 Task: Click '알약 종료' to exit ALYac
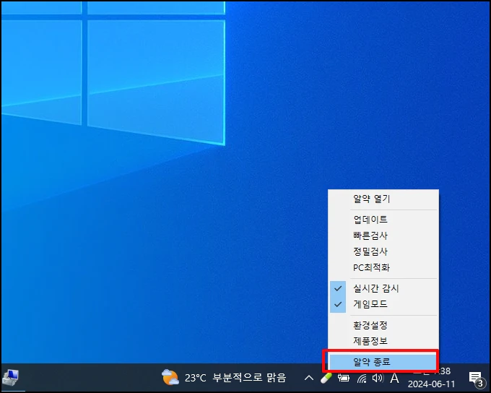383,362
